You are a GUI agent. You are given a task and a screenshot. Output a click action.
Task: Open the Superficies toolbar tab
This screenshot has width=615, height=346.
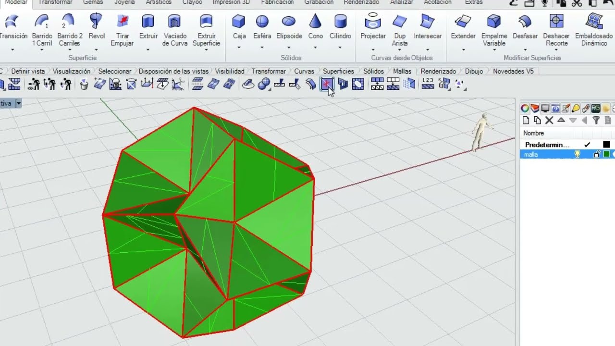(x=338, y=71)
